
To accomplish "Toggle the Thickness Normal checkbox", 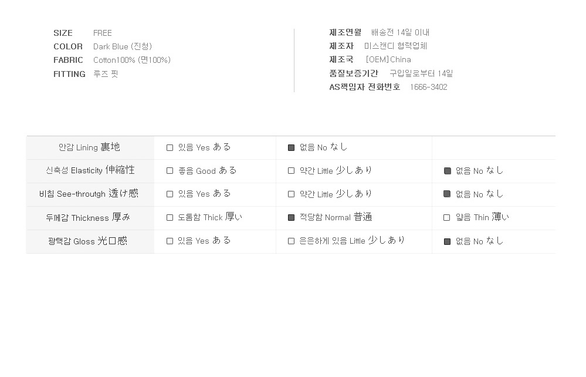I will (291, 218).
